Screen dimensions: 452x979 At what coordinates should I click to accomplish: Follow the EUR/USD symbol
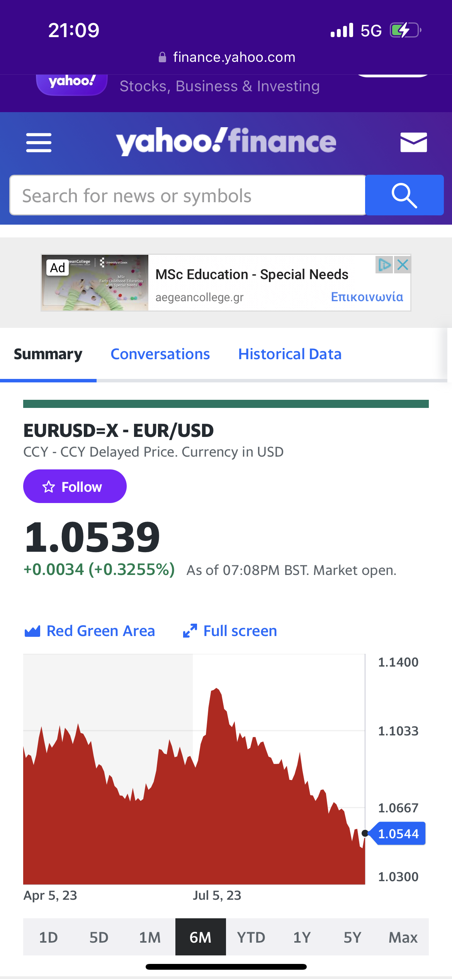point(75,486)
